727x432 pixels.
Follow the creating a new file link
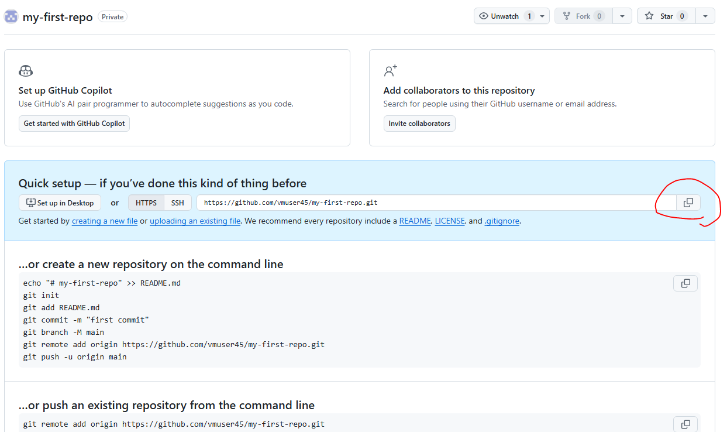click(105, 221)
